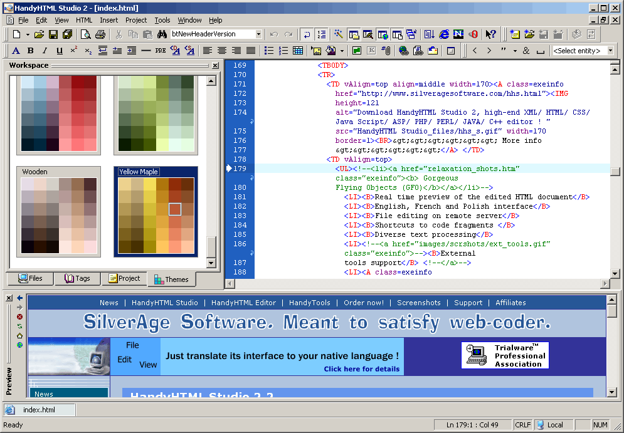Follow Click here for details link
This screenshot has height=433, width=624.
coord(361,368)
